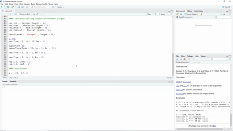Expand the Source button options arrow
Screen dimensions: 233x131
tap(167, 14)
